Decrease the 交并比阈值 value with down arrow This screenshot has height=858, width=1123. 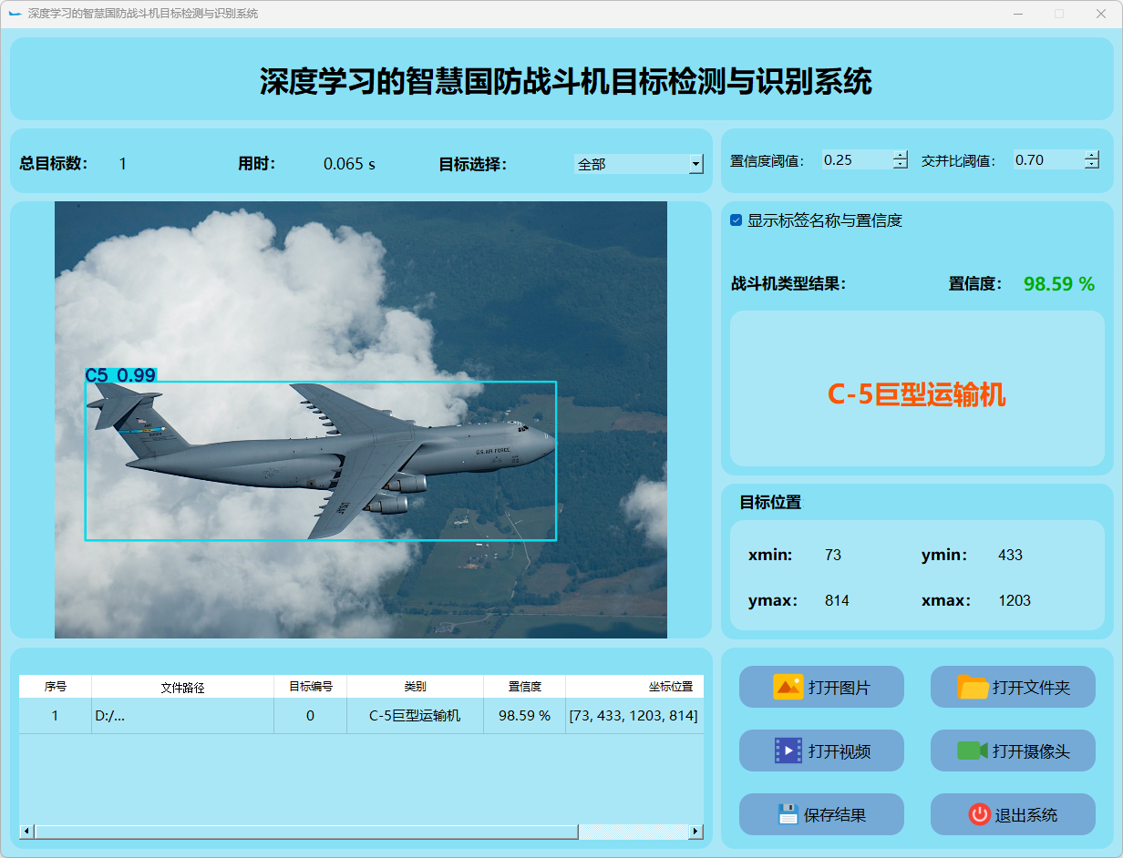tap(1092, 165)
